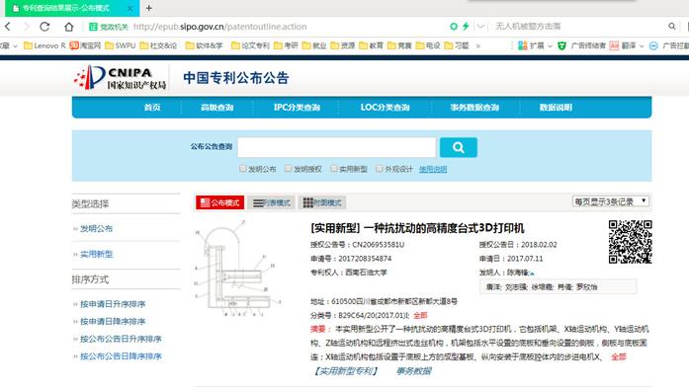This screenshot has height=391, width=689.
Task: Open the LOC分类查询 navigation item
Action: [385, 107]
